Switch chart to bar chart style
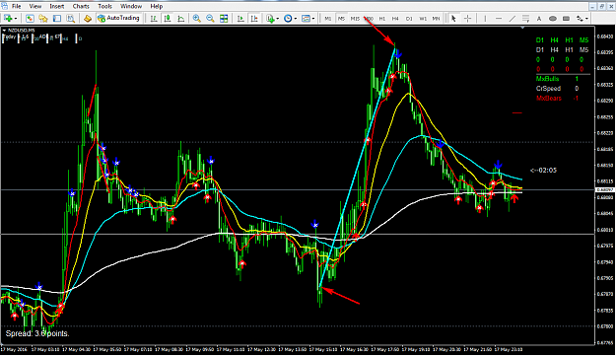This screenshot has height=356, width=616. tap(154, 18)
